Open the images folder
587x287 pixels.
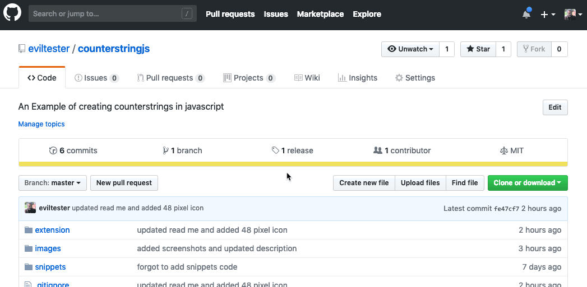tap(48, 248)
